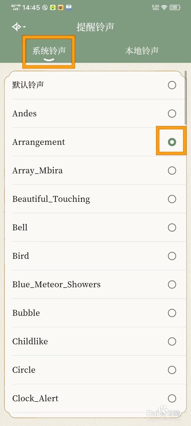Select the Childlike ringtone radio button
This screenshot has width=191, height=426.
(x=172, y=342)
